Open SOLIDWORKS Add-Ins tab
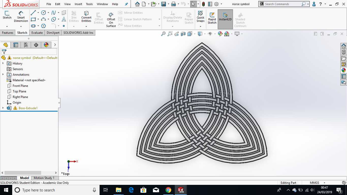 [x=78, y=33]
